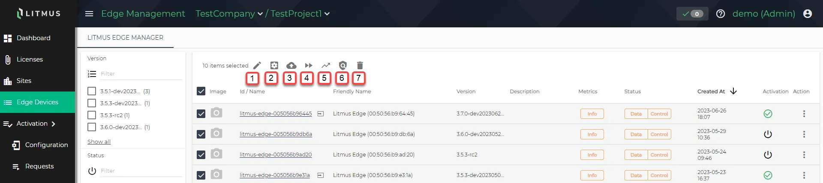Screen dimensions: 823x183
Task: Click Info button for litmus-edge-005056b96445
Action: 592,114
